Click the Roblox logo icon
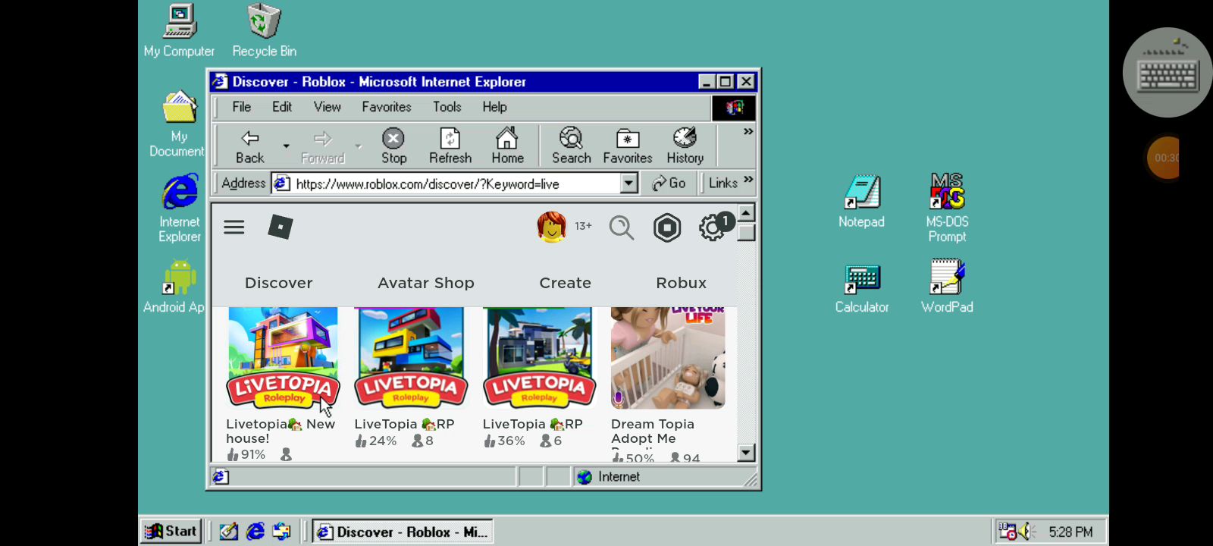 pyautogui.click(x=281, y=227)
